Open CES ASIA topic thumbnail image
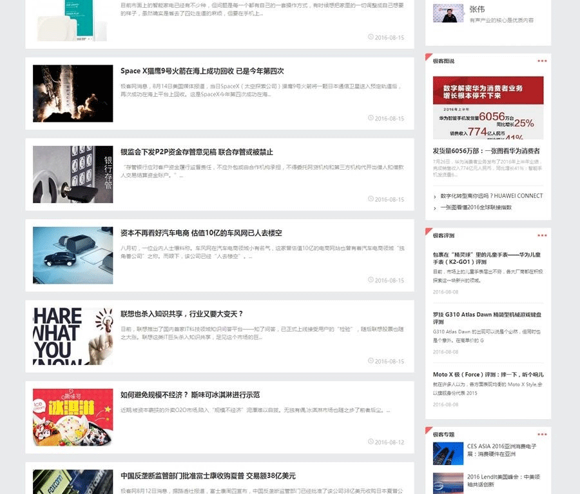The image size is (580, 494). coord(448,453)
